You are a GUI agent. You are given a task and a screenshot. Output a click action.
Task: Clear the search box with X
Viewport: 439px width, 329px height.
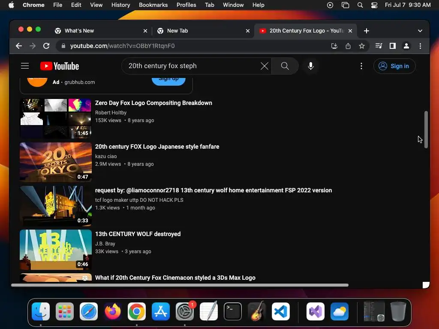click(264, 66)
